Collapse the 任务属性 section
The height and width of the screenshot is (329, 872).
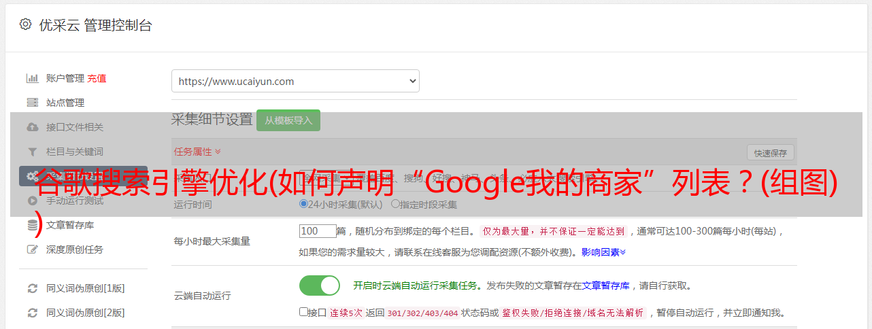197,152
